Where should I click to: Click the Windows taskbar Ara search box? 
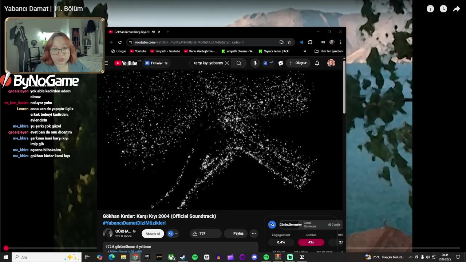coord(46,257)
